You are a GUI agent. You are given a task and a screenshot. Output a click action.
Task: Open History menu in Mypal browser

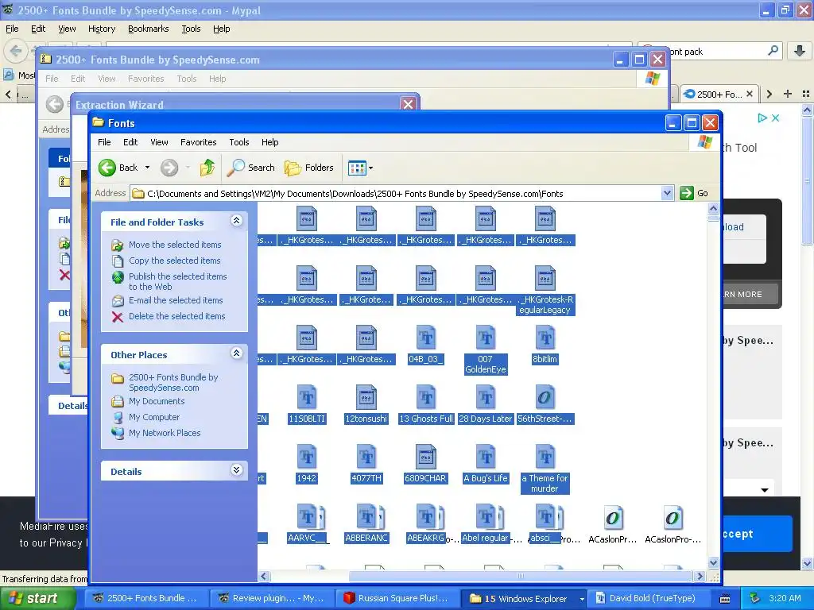click(102, 29)
